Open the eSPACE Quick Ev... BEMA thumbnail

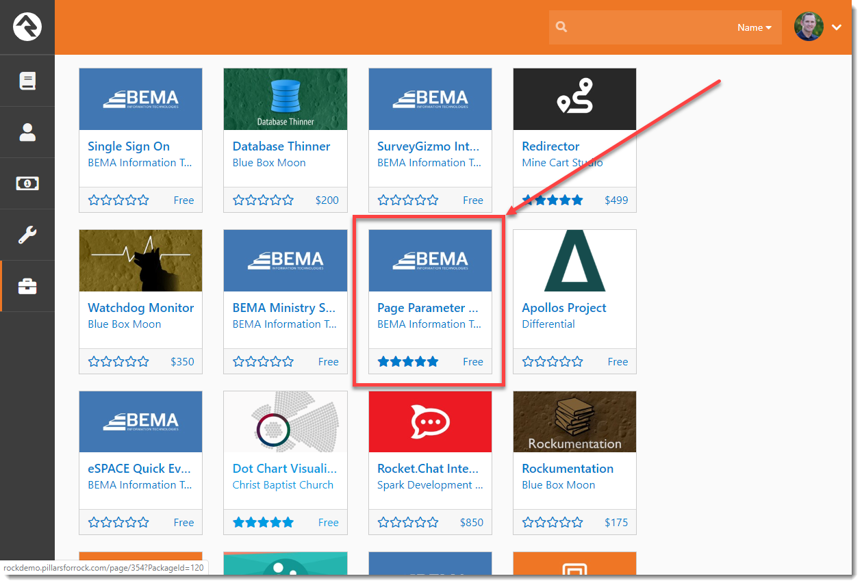(x=140, y=421)
